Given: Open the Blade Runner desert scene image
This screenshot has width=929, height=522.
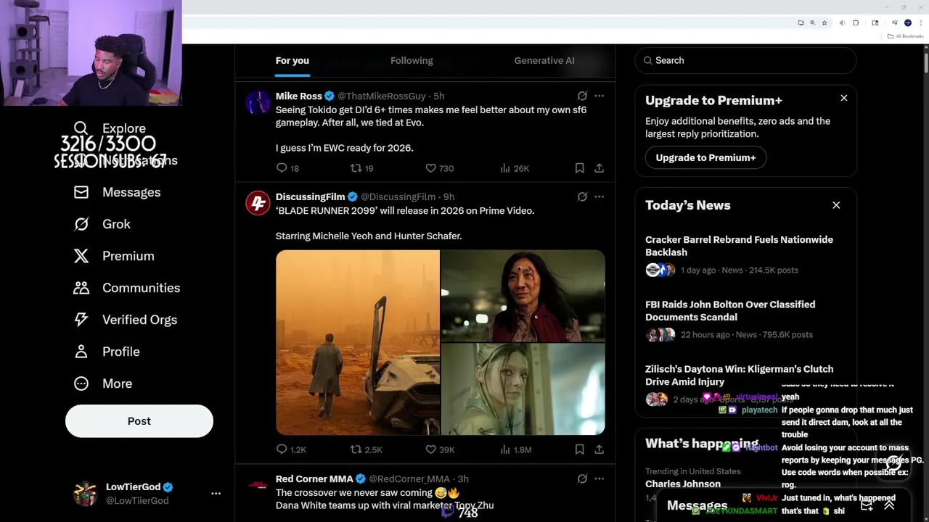Looking at the screenshot, I should pos(358,342).
